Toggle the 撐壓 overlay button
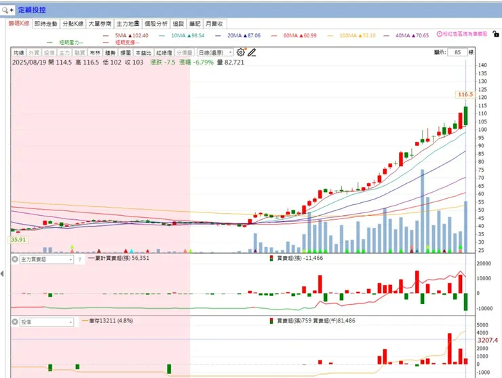Image resolution: width=502 pixels, height=378 pixels. (125, 52)
